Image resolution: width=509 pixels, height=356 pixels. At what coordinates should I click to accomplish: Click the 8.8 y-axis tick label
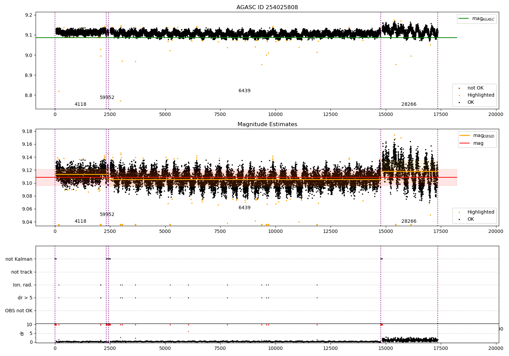point(29,95)
